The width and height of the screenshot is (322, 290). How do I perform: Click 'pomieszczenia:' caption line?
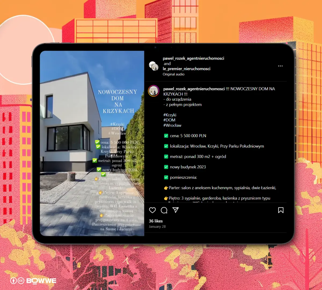pyautogui.click(x=180, y=177)
